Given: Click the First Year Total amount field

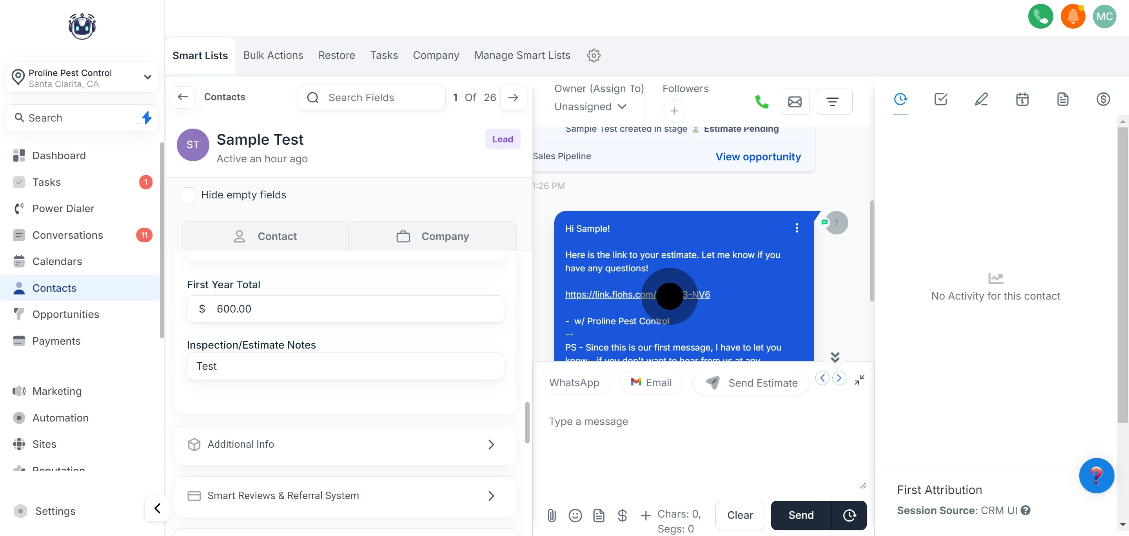Looking at the screenshot, I should 345,309.
